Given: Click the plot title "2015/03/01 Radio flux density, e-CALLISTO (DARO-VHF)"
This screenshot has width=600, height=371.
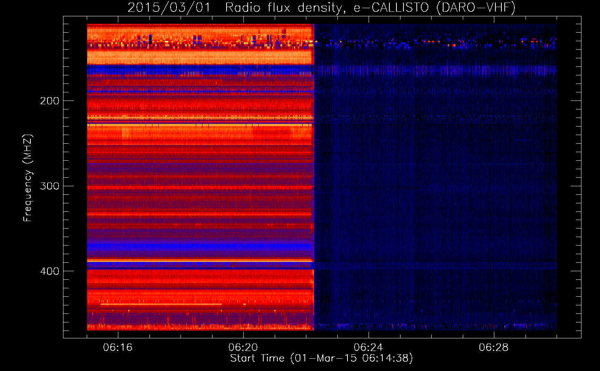Looking at the screenshot, I should pyautogui.click(x=322, y=8).
